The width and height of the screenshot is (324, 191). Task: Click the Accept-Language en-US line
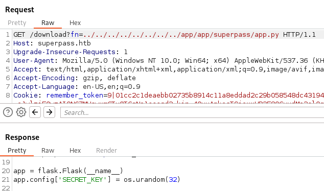tap(77, 86)
